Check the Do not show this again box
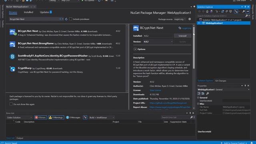Image resolution: width=256 pixels, height=144 pixels. 11,104
